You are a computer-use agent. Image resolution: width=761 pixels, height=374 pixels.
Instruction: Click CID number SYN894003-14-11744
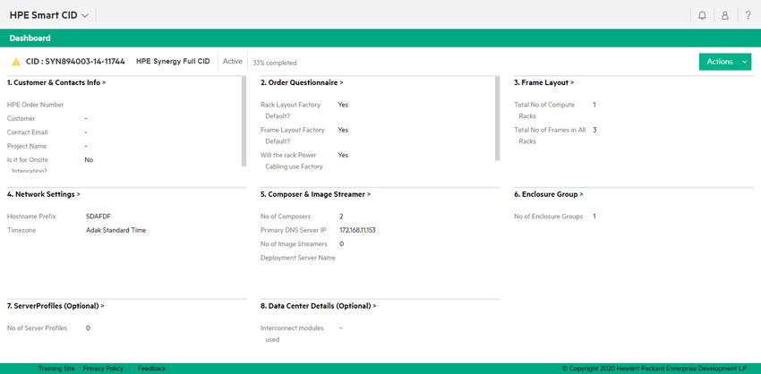coord(75,62)
